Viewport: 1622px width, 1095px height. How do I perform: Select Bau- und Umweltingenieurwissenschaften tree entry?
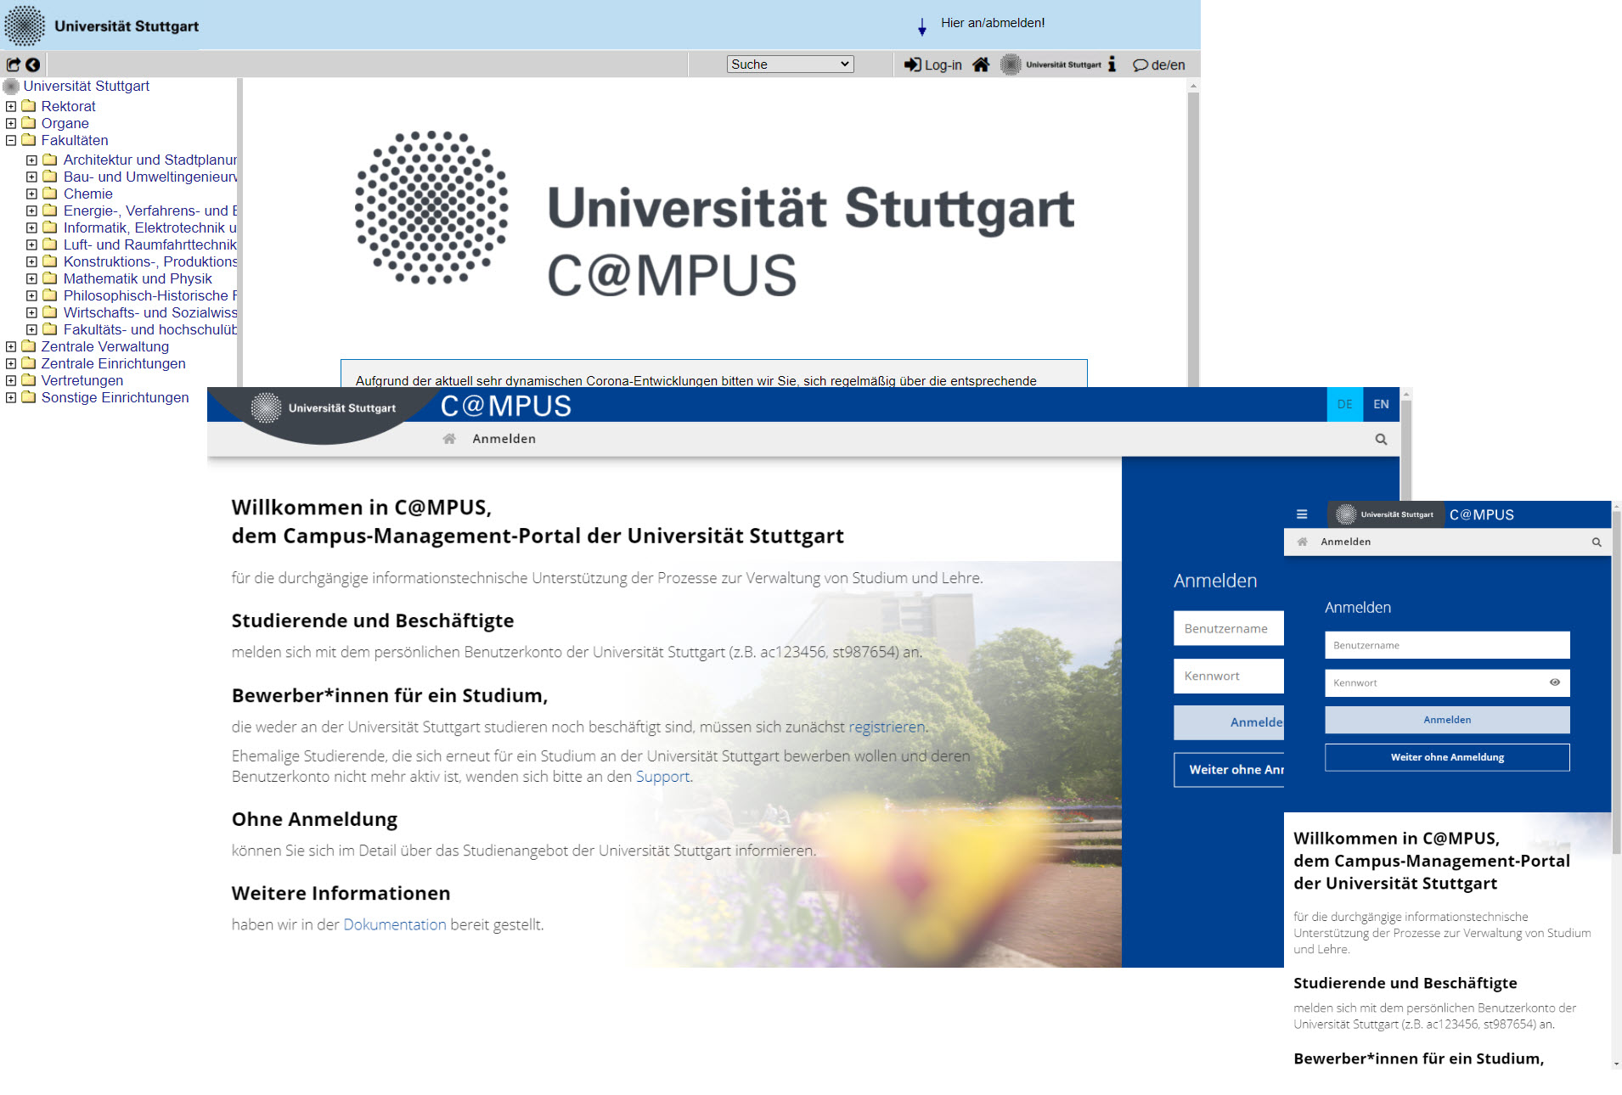(150, 177)
